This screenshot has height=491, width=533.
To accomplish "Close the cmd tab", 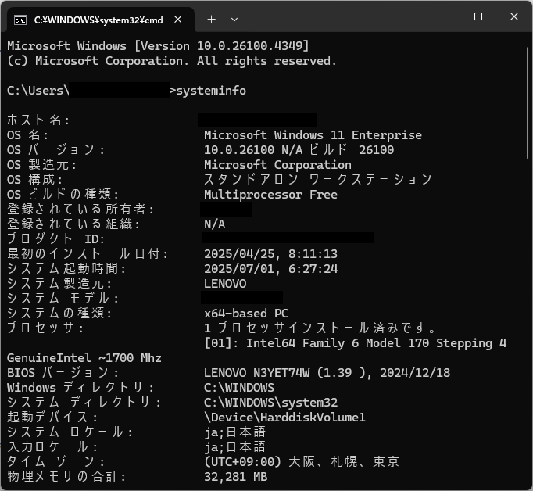I will [177, 20].
